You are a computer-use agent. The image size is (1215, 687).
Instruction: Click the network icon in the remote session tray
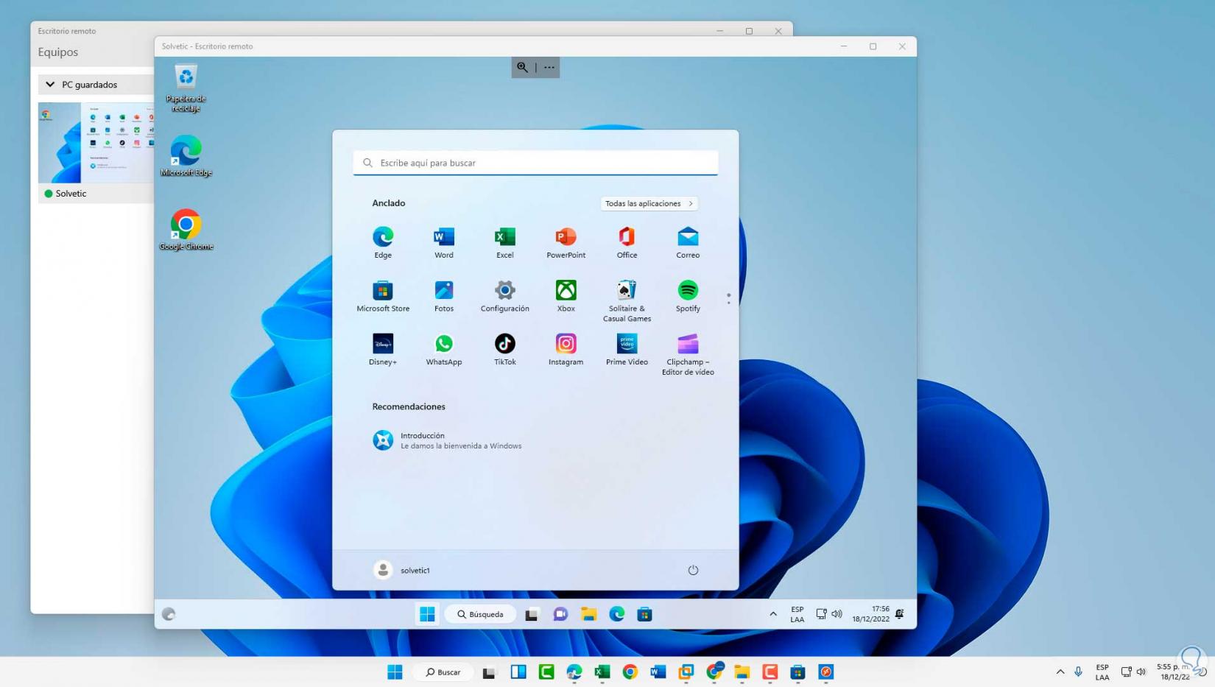click(821, 614)
